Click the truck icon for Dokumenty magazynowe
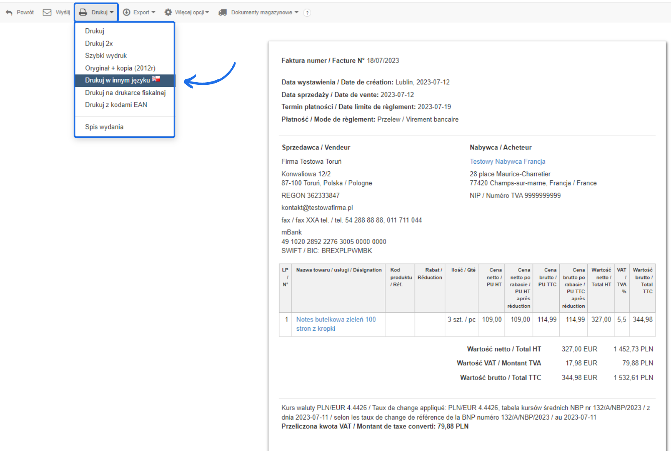The width and height of the screenshot is (671, 451). 223,13
